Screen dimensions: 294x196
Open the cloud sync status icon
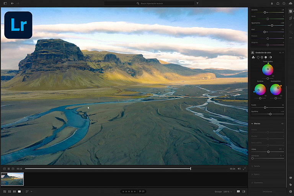point(290,3)
